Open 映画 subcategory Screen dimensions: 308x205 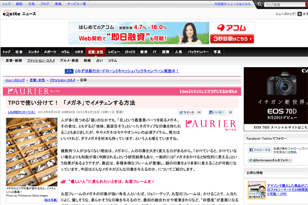click(87, 61)
